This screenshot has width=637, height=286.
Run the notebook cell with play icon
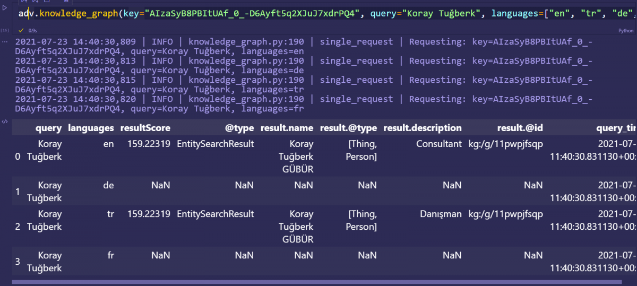click(x=5, y=8)
